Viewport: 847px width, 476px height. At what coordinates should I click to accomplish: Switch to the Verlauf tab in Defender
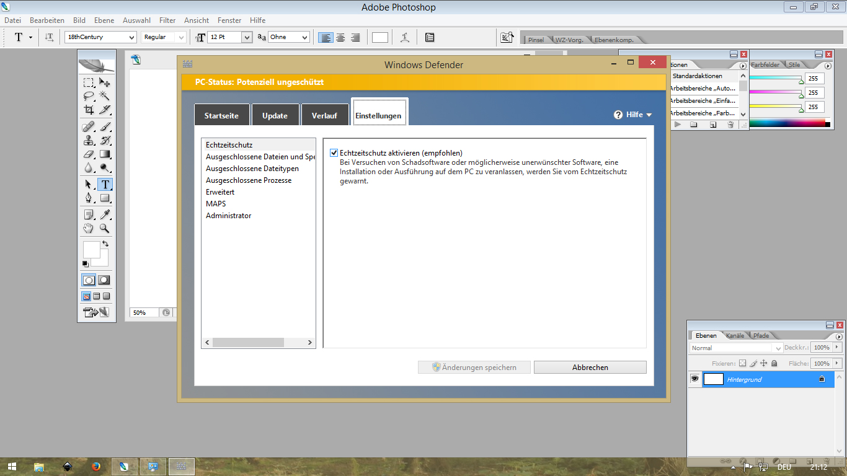[324, 115]
